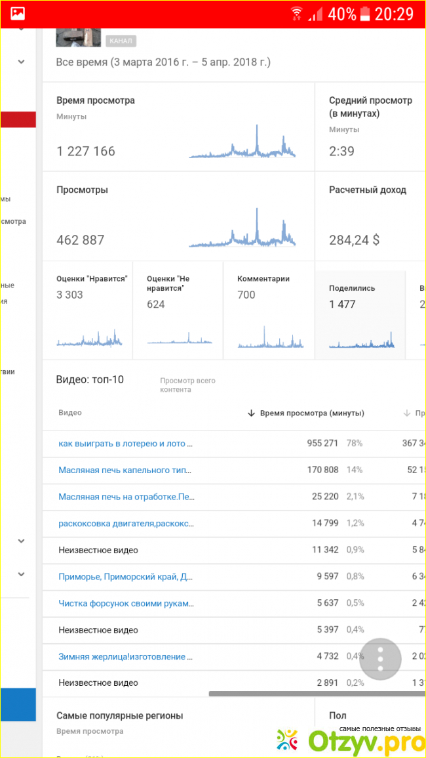This screenshot has height=758, width=426.
Task: Select the Поделились metric card
Action: pyautogui.click(x=364, y=310)
